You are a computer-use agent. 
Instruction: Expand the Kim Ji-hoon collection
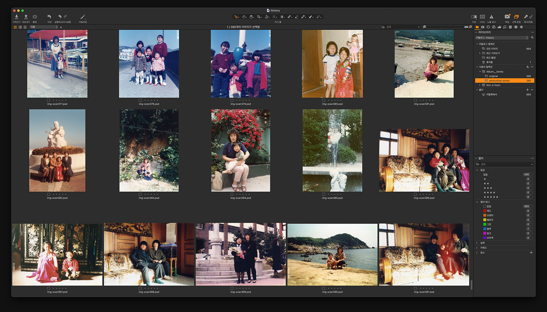pos(480,85)
